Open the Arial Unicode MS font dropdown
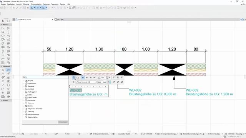 pos(86,82)
